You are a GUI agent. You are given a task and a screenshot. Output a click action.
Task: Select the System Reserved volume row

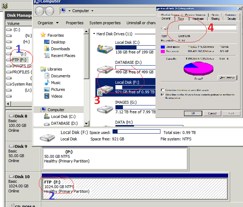click(19, 84)
